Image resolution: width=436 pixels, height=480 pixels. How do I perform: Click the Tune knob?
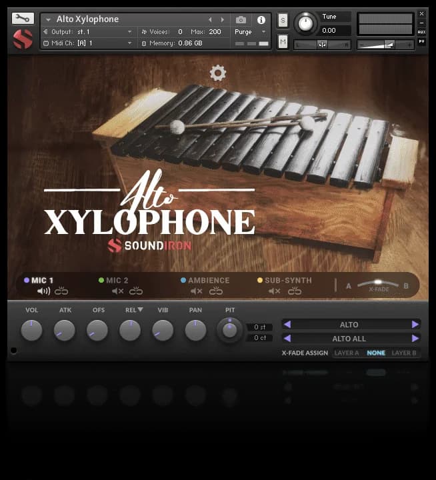[x=305, y=23]
